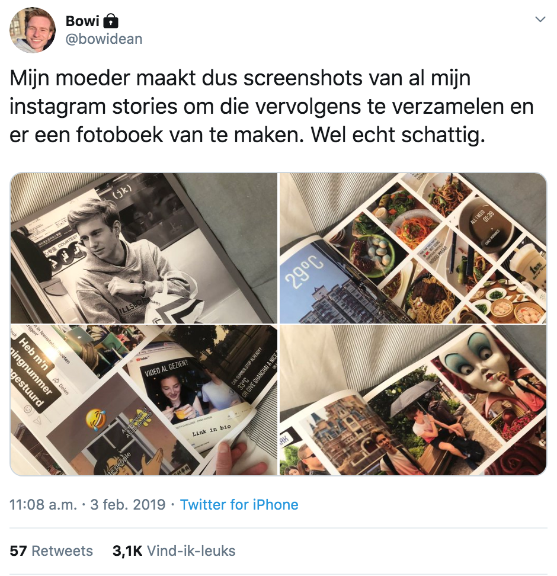Viewport: 557px width, 576px height.
Task: View the 3,1K Vind-ik-leuks list
Action: point(174,551)
